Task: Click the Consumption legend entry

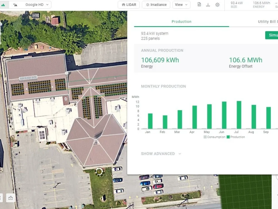Action: (x=214, y=137)
